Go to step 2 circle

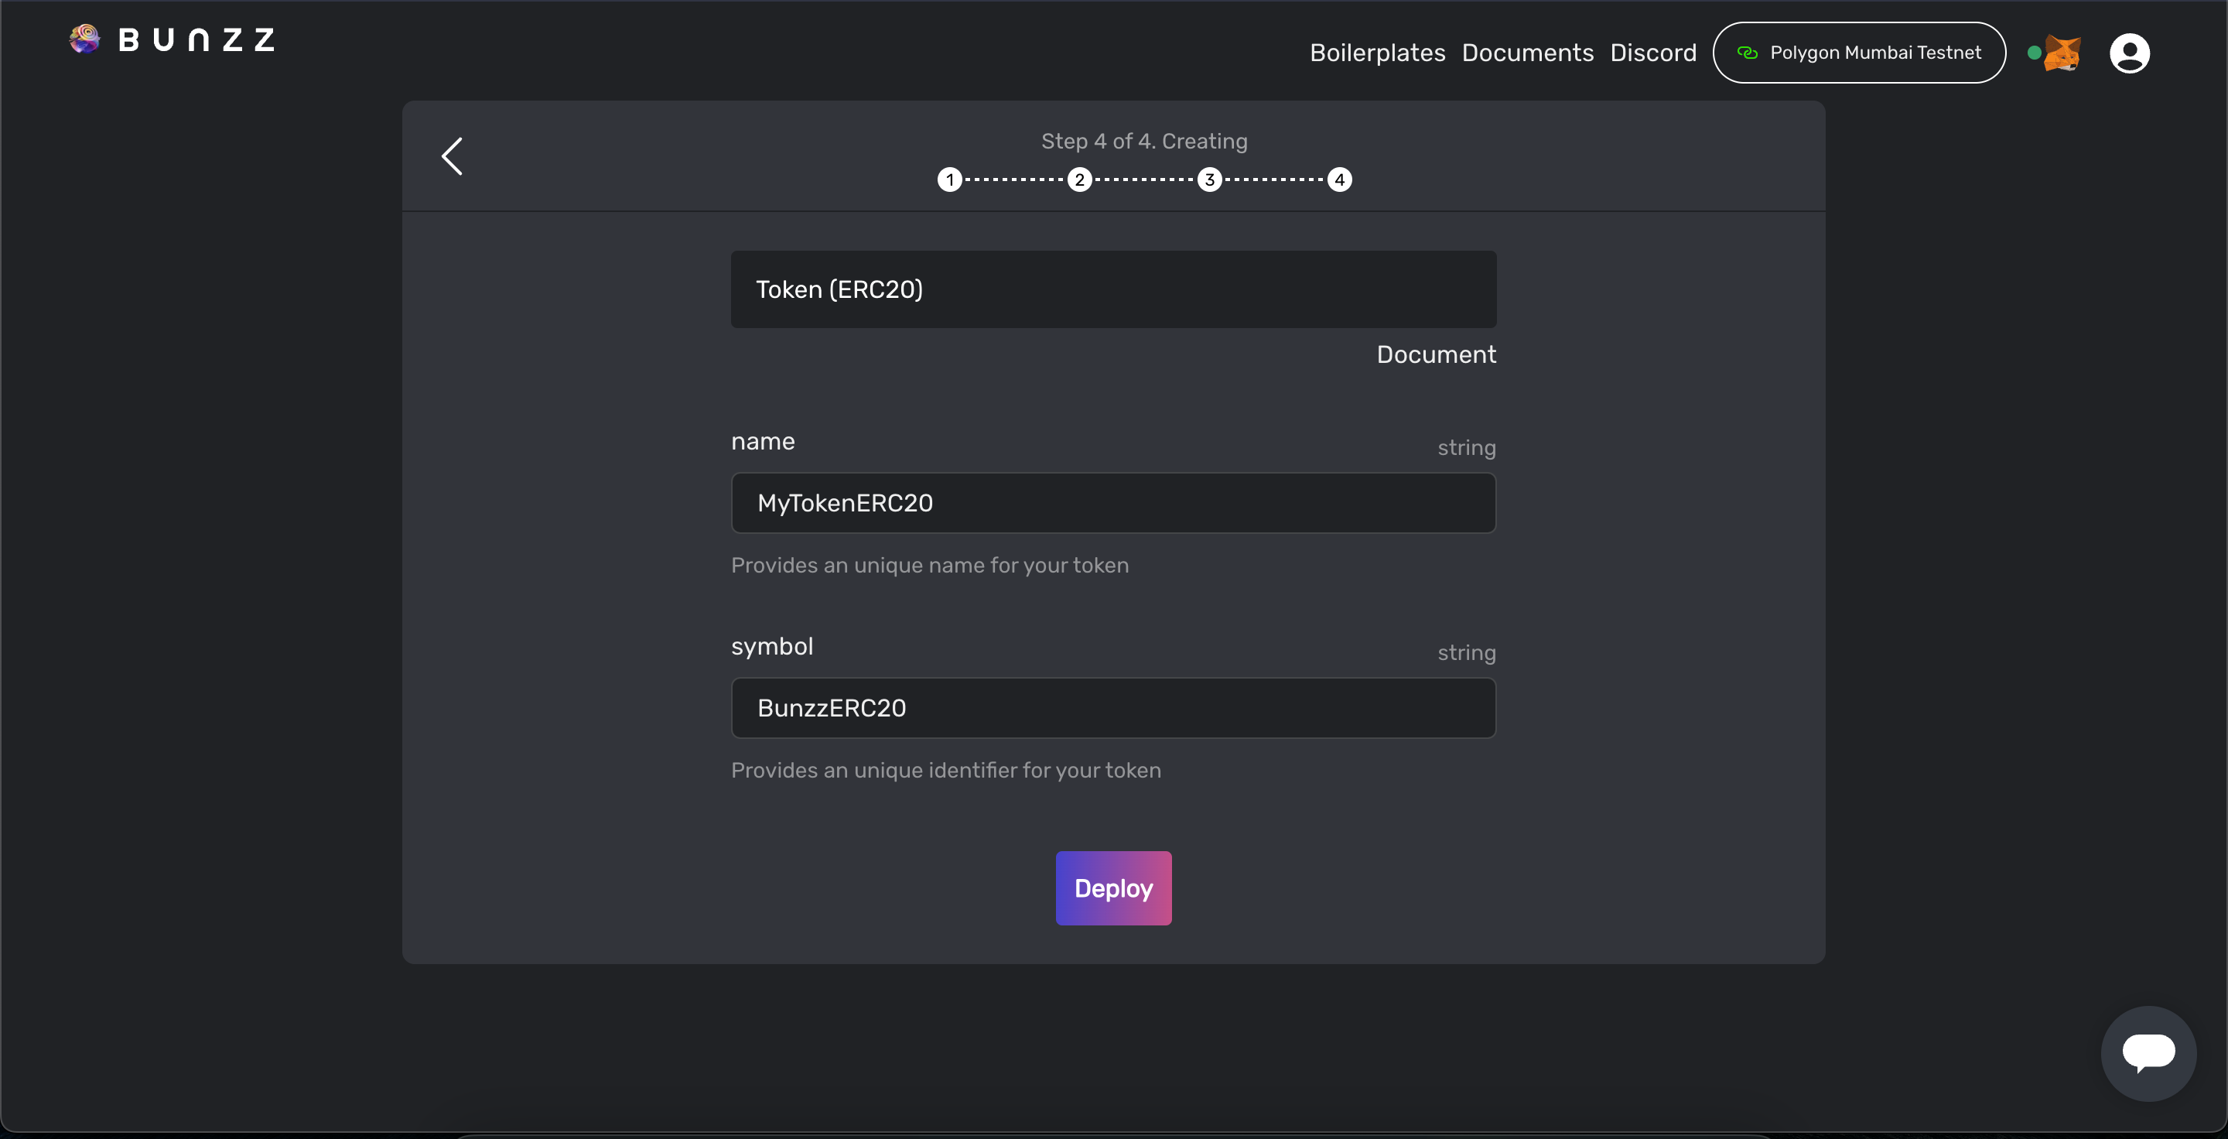pos(1079,180)
